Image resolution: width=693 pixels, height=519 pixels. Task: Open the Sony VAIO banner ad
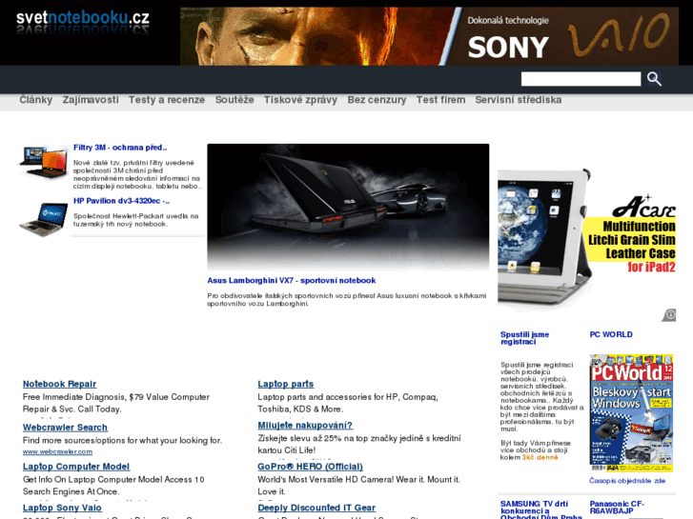click(x=429, y=36)
